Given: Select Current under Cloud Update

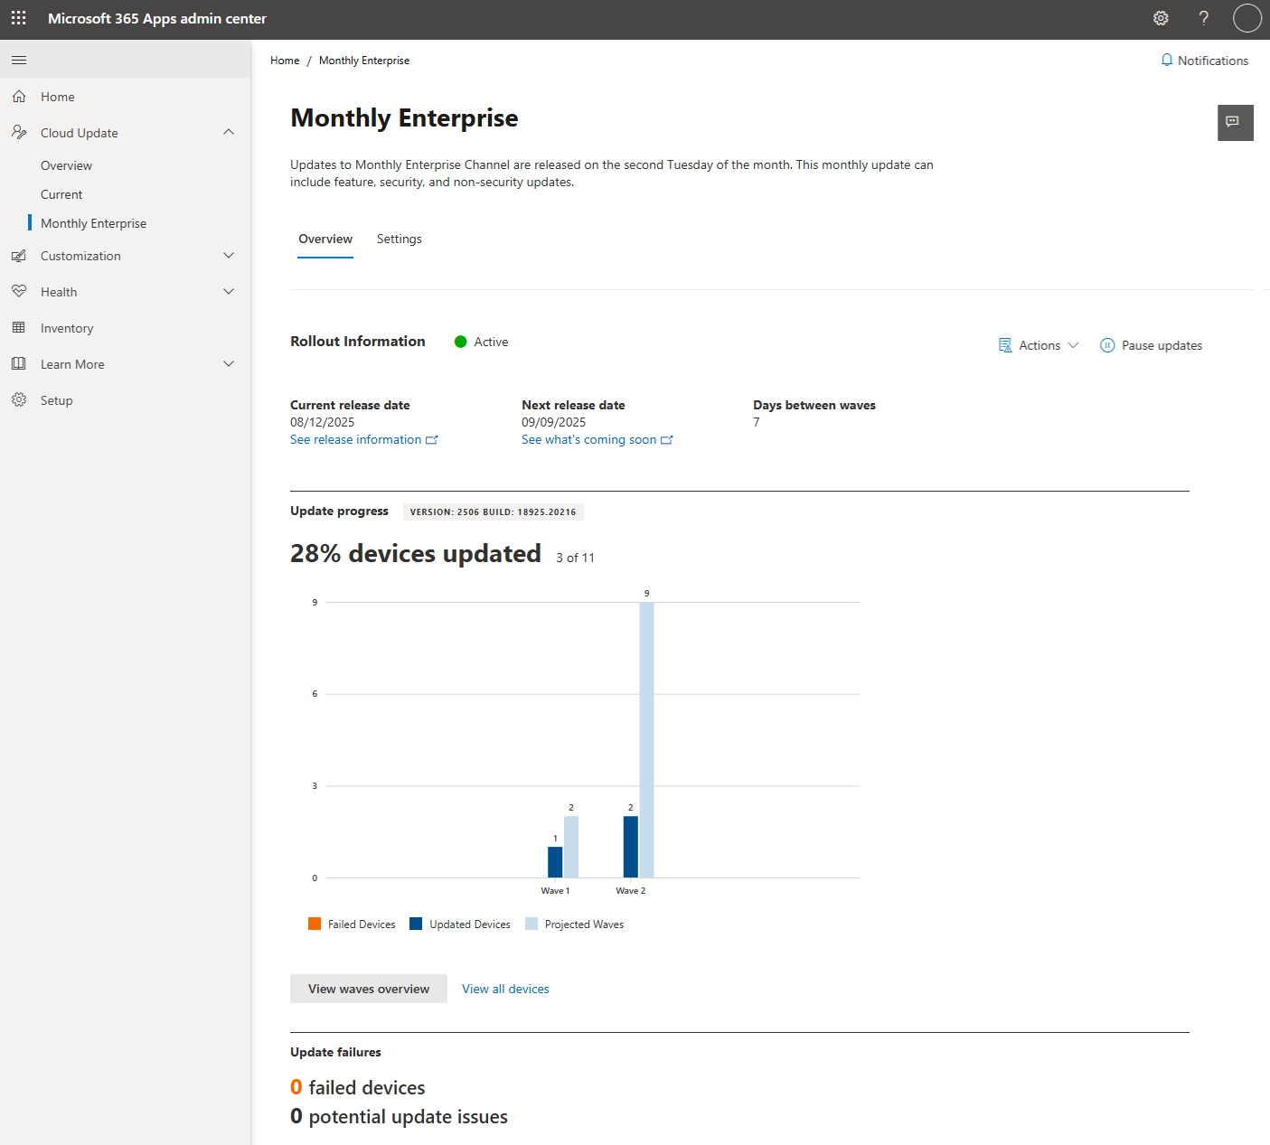Looking at the screenshot, I should point(61,194).
